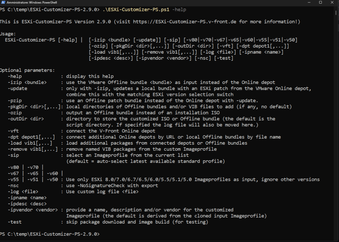Image resolution: width=339 pixels, height=242 pixels.
Task: Click the PowerShell icon in title bar
Action: [3, 2]
